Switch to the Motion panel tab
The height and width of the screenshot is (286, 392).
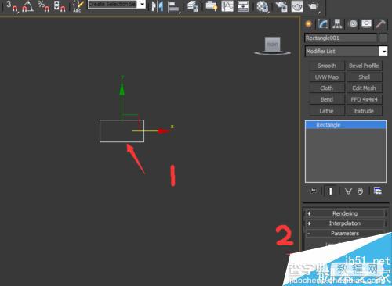coord(353,24)
